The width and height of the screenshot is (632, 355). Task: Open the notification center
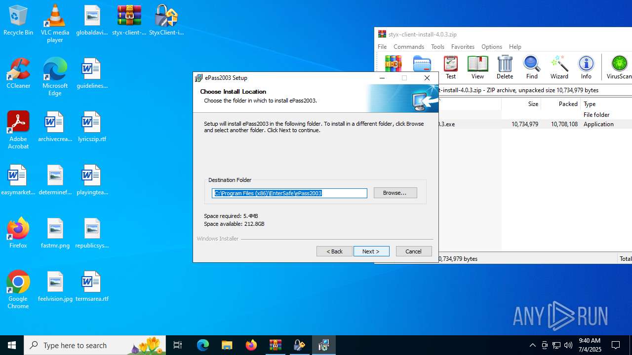pyautogui.click(x=616, y=345)
